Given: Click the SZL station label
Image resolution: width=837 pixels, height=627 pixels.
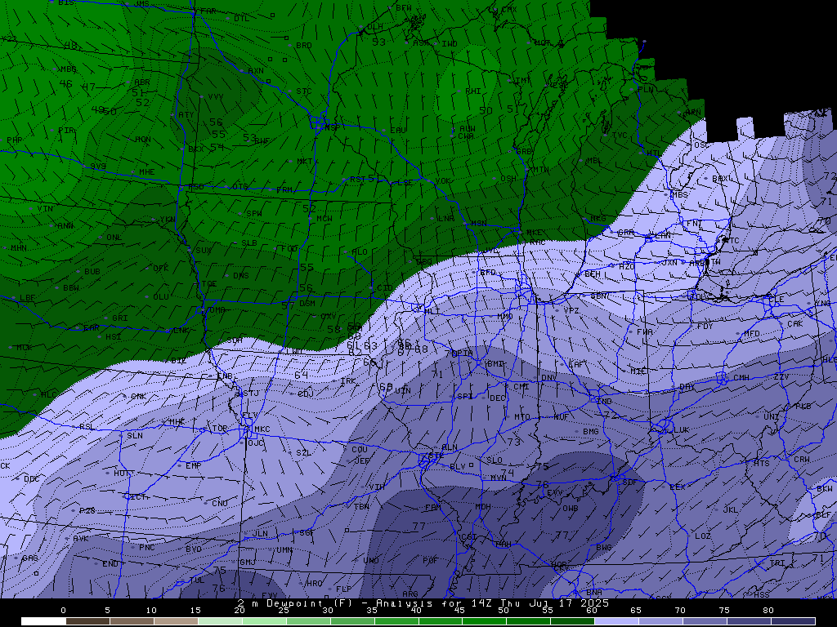Looking at the screenshot, I should point(304,453).
